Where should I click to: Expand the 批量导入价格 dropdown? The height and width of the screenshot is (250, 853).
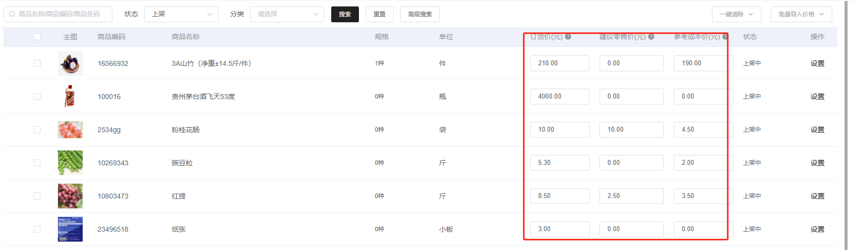click(x=801, y=14)
